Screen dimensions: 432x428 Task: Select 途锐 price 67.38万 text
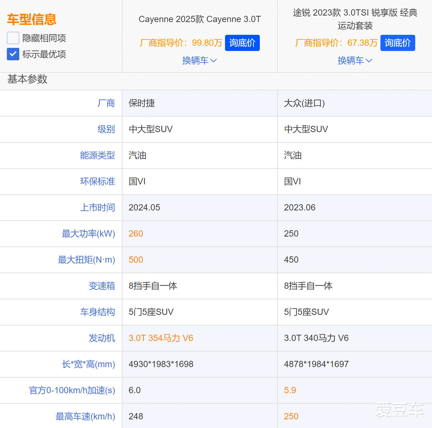coord(362,43)
